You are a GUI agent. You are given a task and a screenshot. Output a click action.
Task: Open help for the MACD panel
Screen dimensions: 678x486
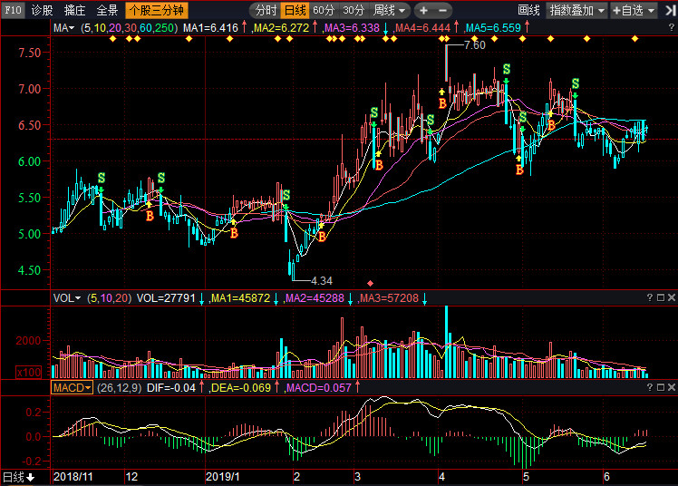click(648, 387)
